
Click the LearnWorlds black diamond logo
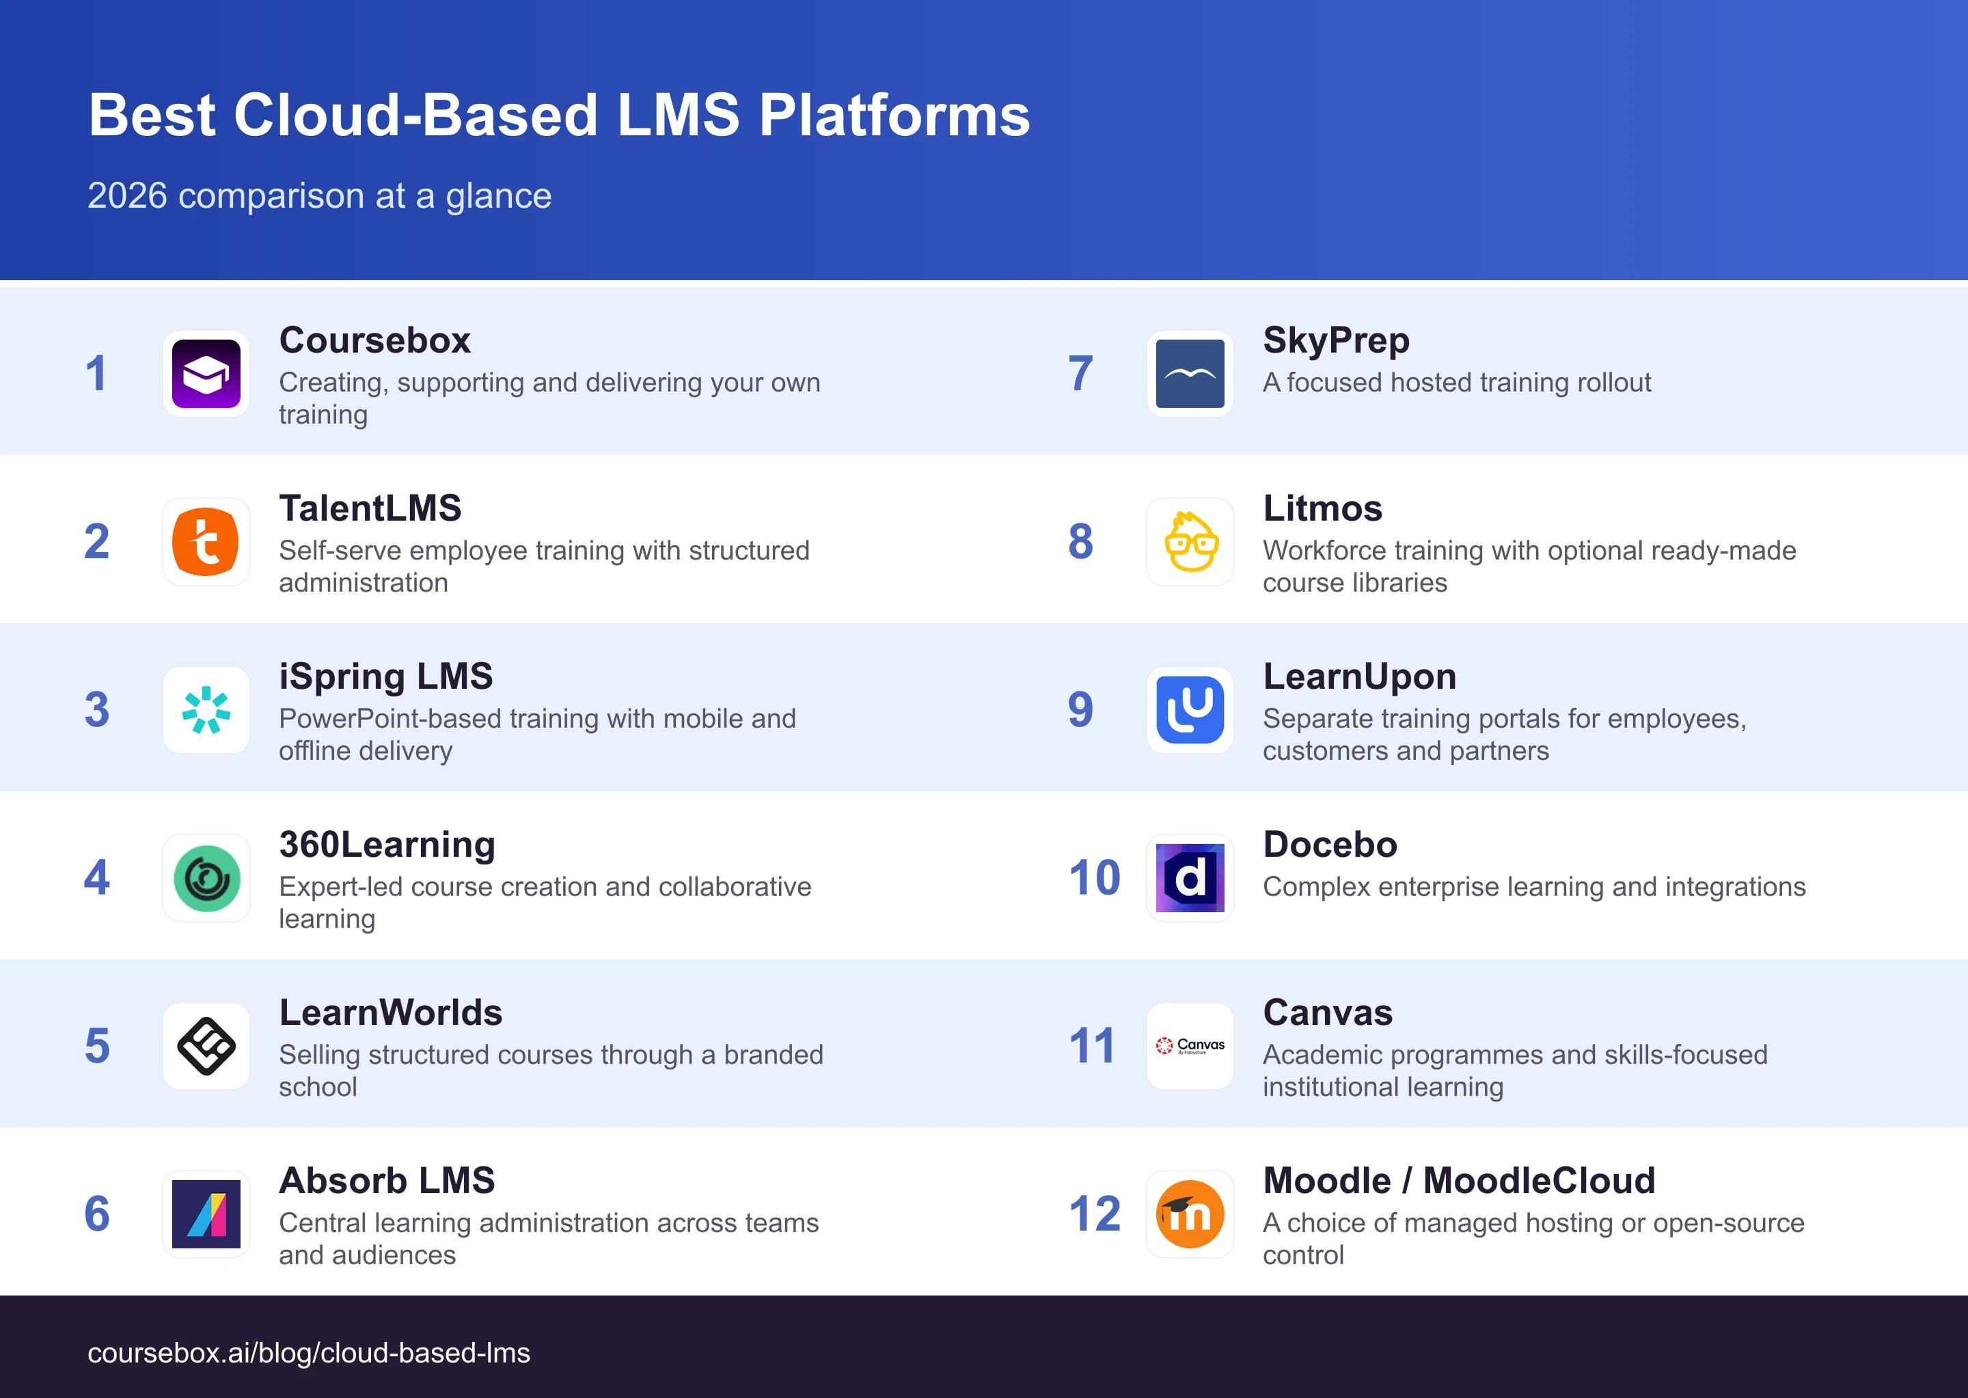tap(206, 1046)
